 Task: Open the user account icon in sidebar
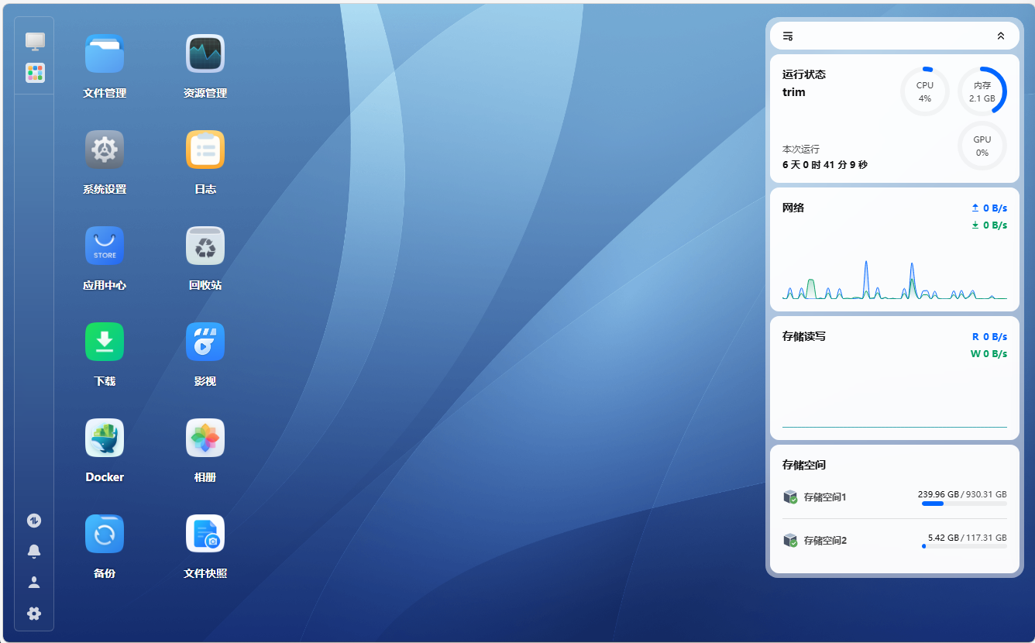pyautogui.click(x=34, y=583)
